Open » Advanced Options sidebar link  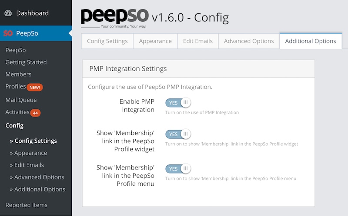tap(37, 177)
